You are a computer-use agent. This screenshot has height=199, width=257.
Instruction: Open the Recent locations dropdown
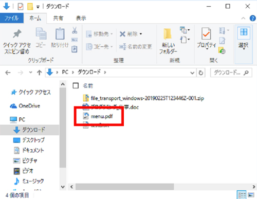[x=31, y=73]
